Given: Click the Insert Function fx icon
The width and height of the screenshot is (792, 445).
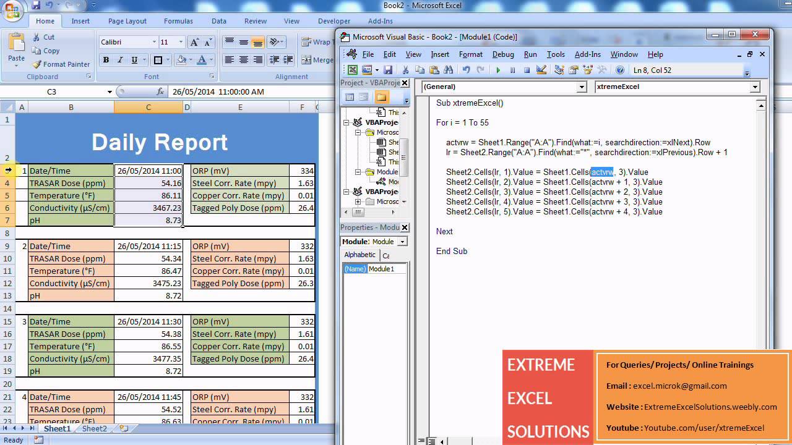Looking at the screenshot, I should click(160, 91).
